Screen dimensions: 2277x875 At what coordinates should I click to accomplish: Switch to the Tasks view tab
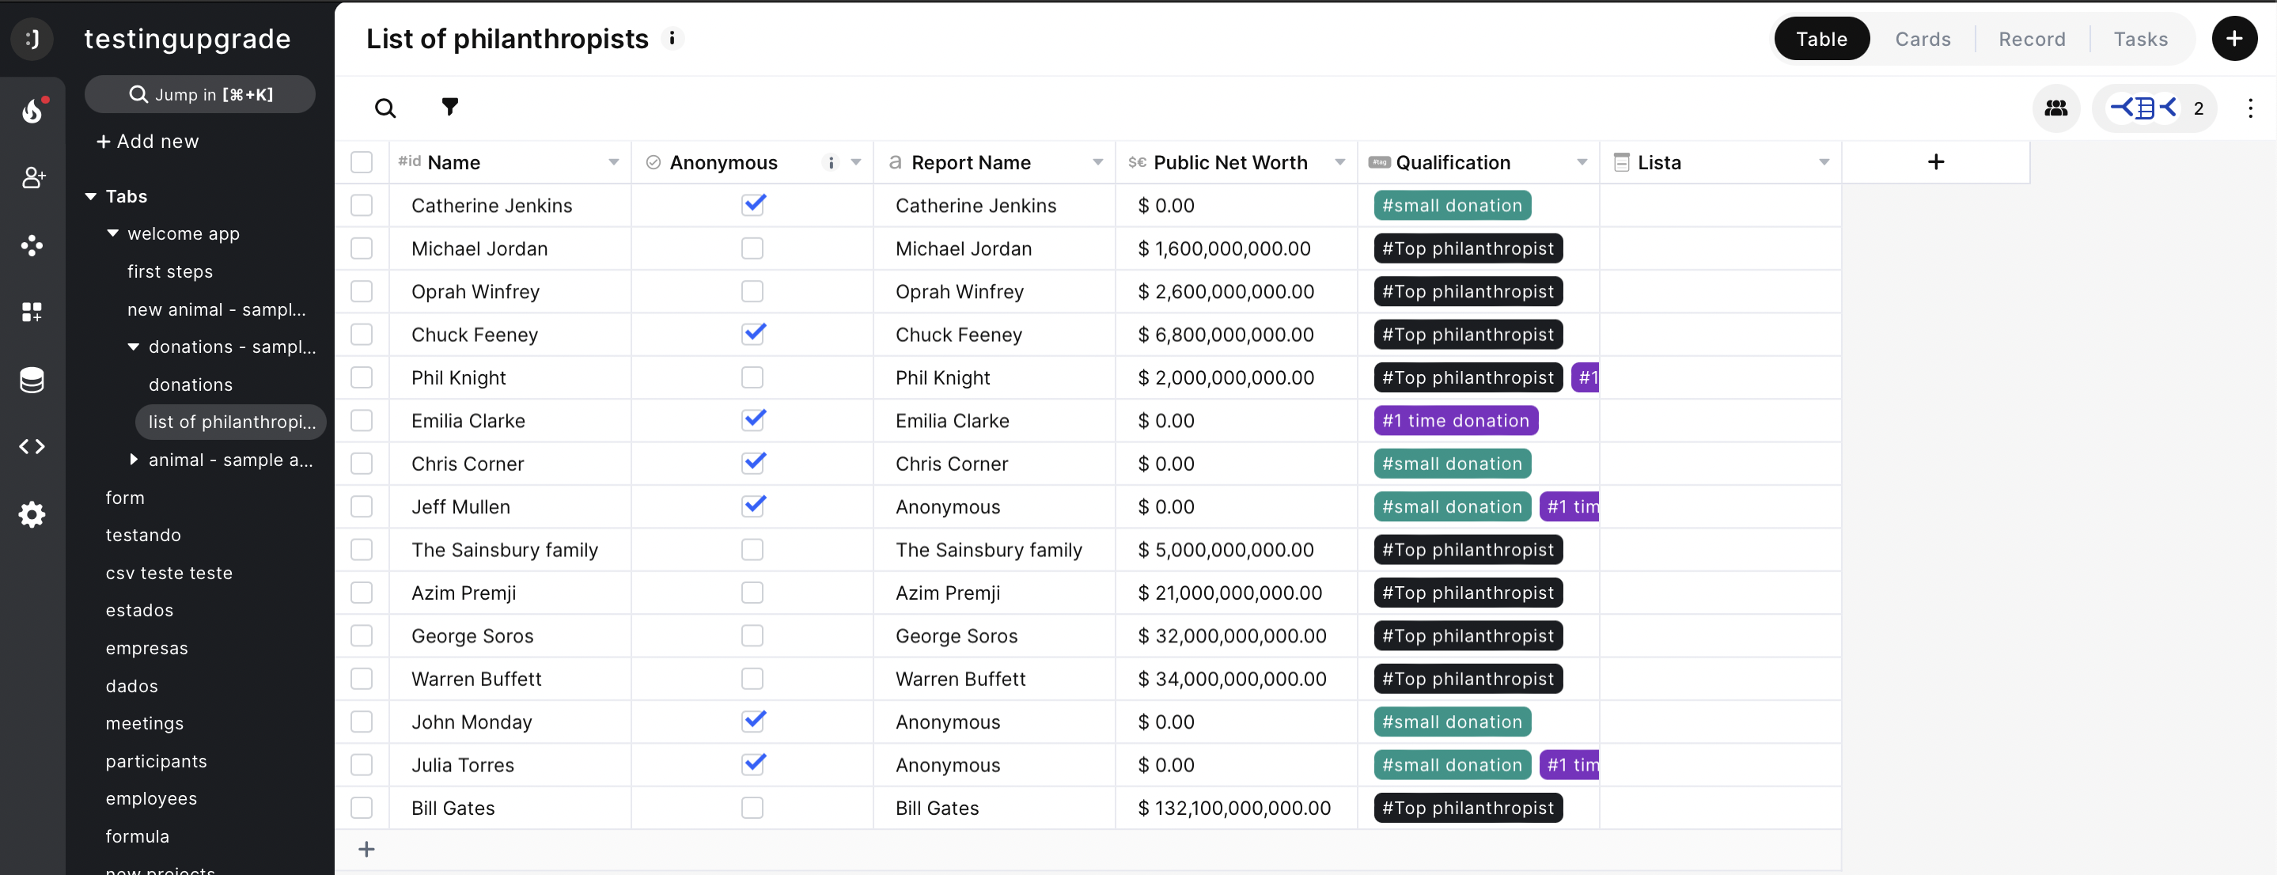2140,39
